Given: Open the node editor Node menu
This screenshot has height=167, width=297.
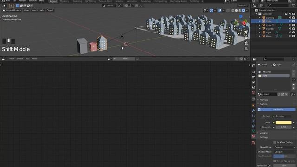Looking at the screenshot, I should [x=35, y=59].
